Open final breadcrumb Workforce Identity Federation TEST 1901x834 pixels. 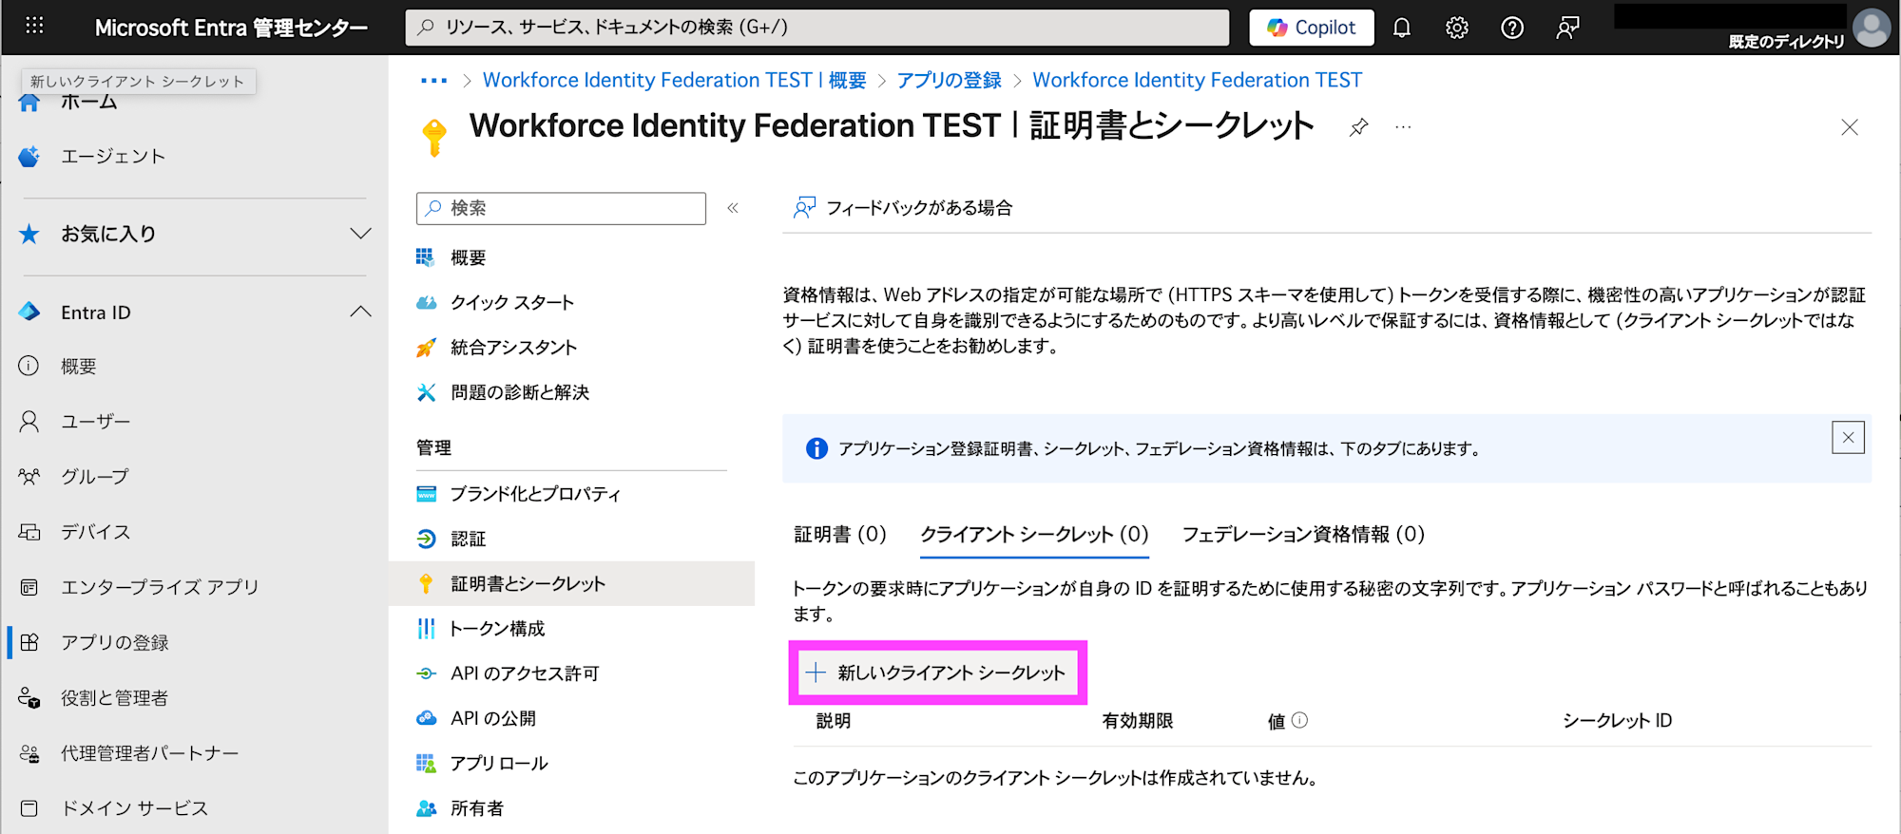[x=1197, y=81]
